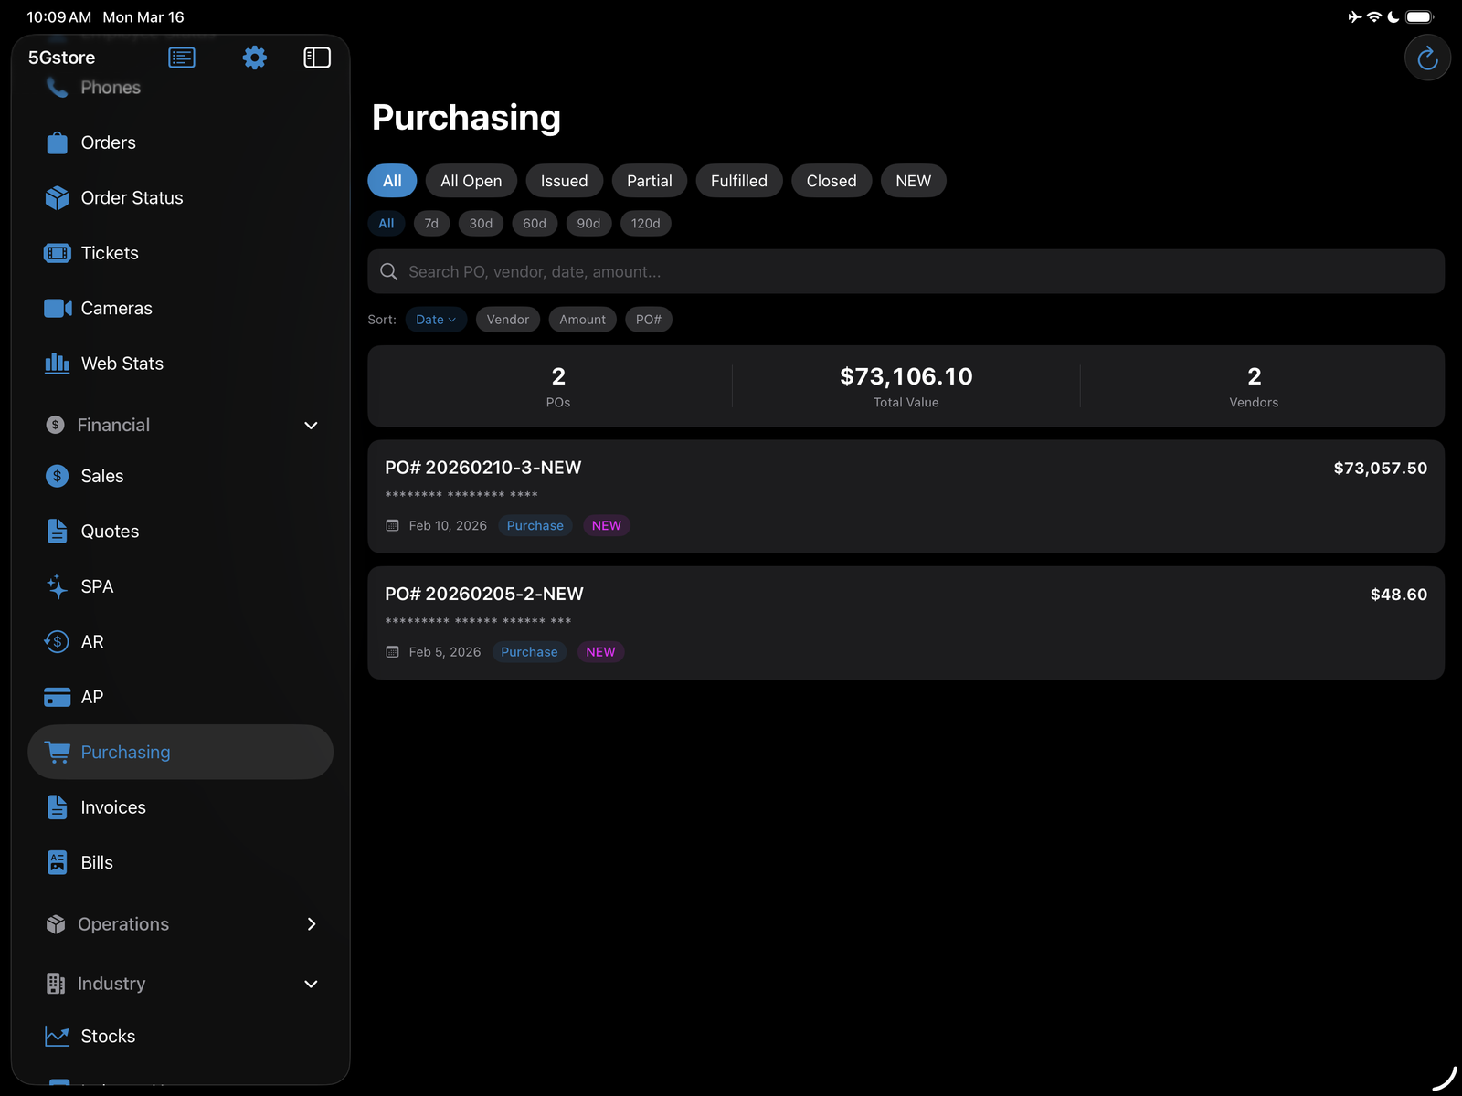Select the SPA sparkle icon
This screenshot has height=1096, width=1462.
56,585
